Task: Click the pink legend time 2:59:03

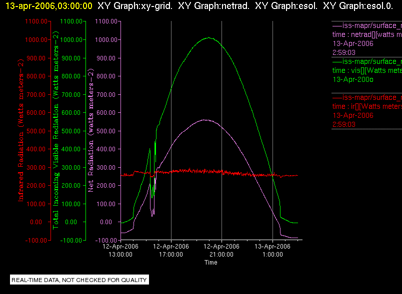Action: click(344, 52)
